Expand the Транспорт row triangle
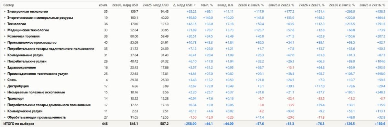This screenshot has height=127, width=388. [x=5, y=99]
